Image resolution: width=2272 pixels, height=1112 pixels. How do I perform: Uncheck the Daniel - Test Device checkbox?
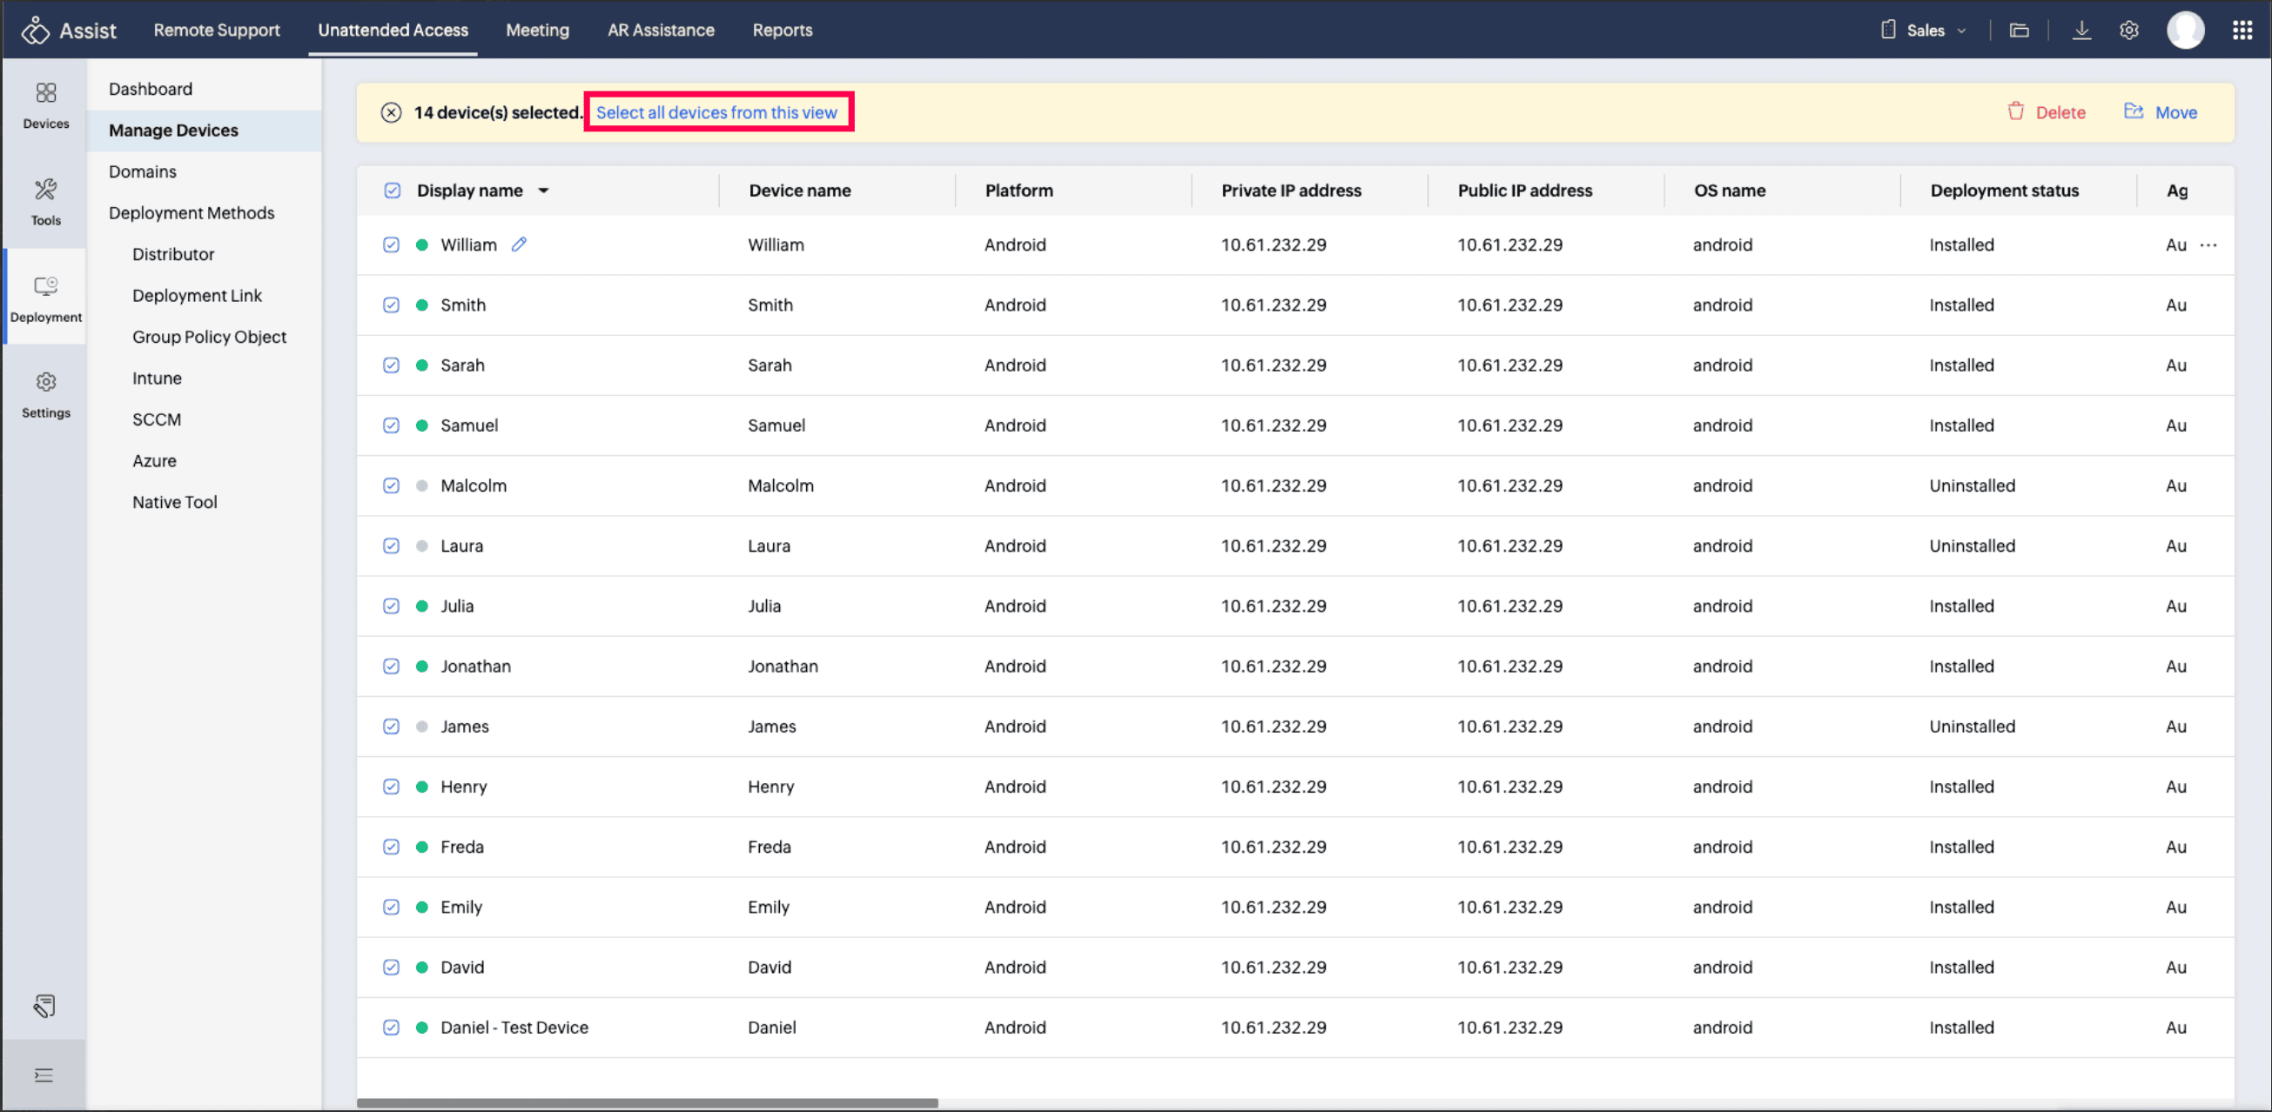tap(391, 1028)
